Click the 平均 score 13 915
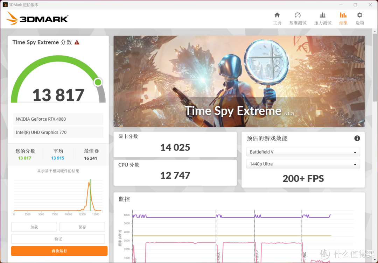Viewport: 378px width, 263px height. pyautogui.click(x=58, y=158)
